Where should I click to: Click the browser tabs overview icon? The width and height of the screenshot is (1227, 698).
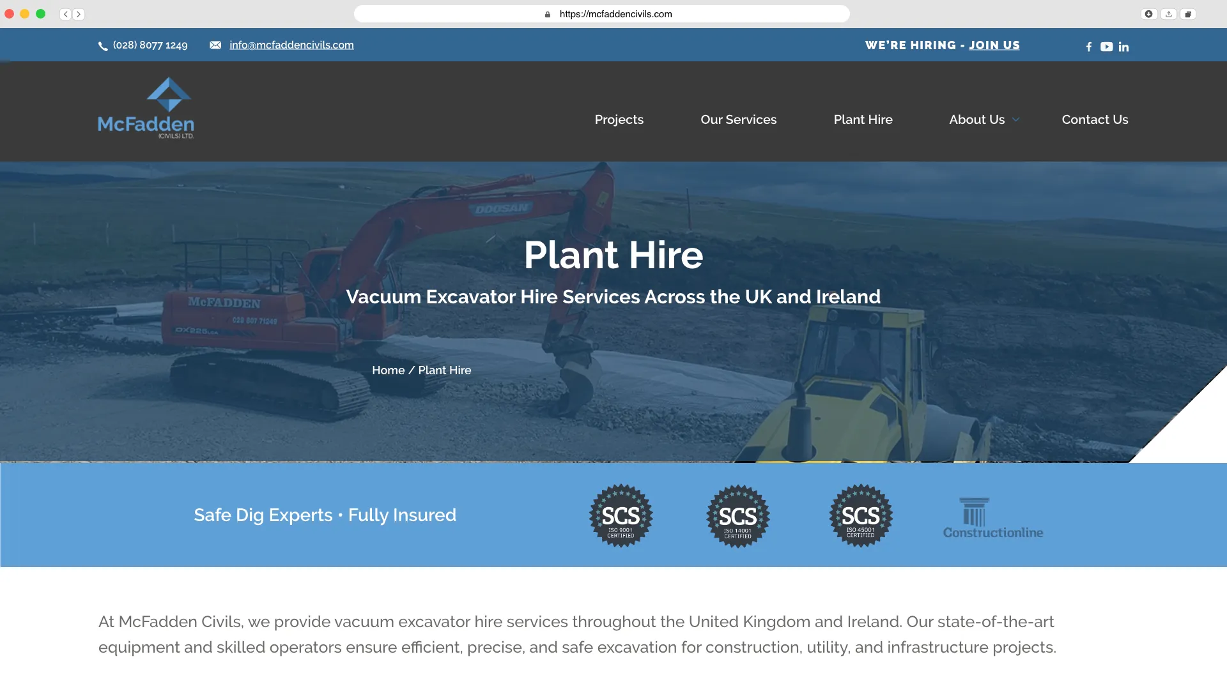1188,14
